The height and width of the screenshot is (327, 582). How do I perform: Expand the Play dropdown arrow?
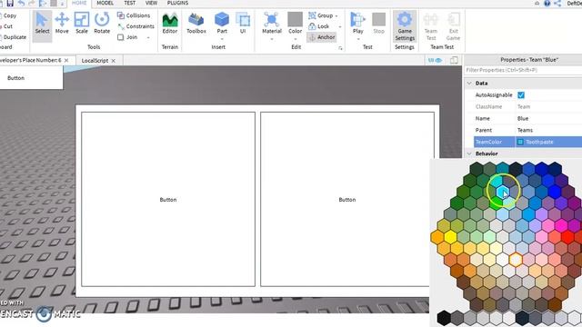[x=357, y=39]
